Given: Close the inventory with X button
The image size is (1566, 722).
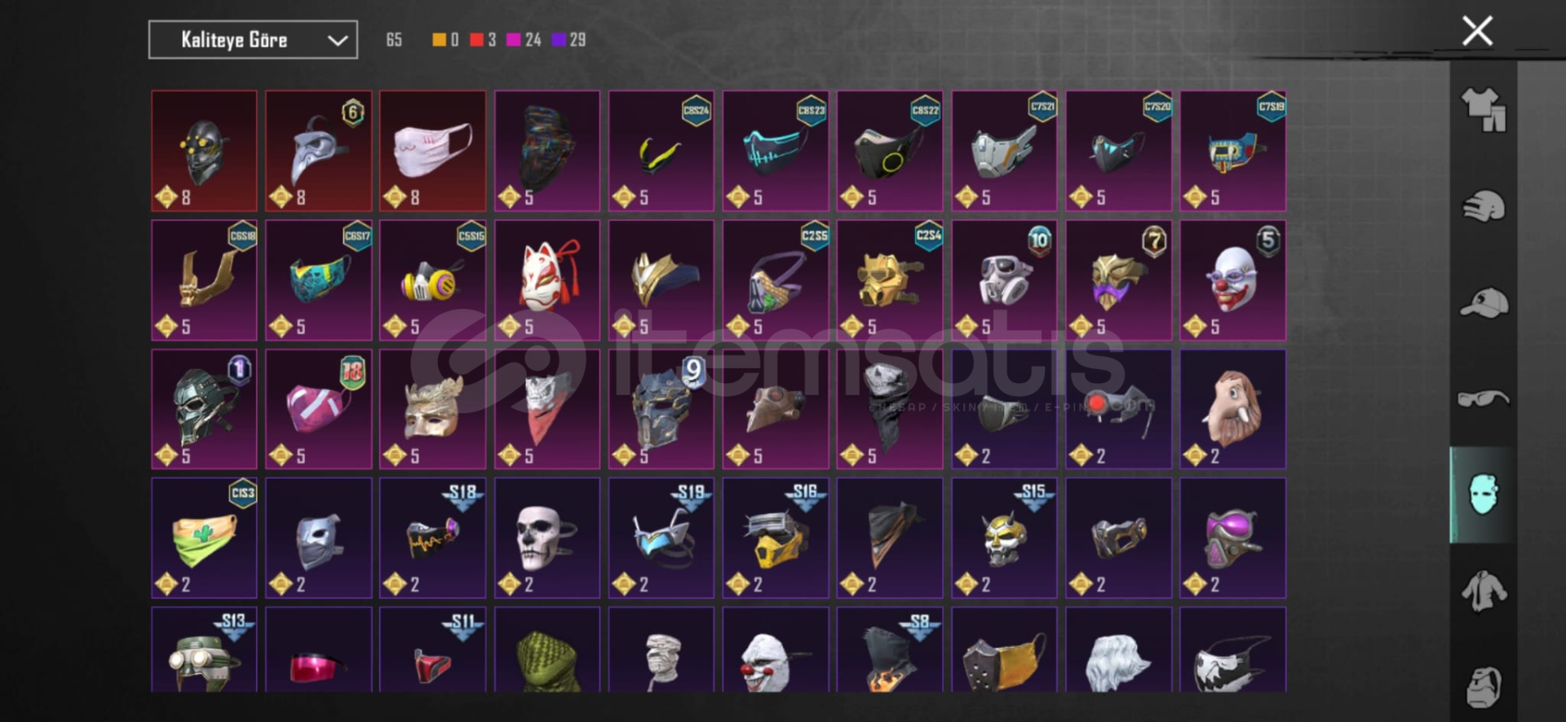Looking at the screenshot, I should point(1477,31).
